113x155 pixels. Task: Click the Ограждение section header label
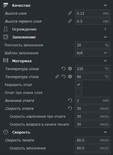(24, 29)
